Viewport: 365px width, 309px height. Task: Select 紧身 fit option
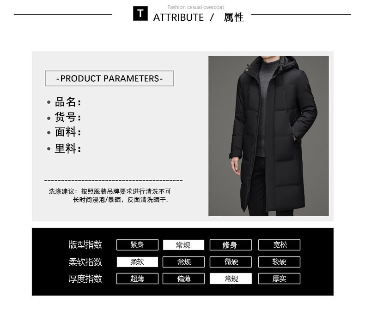pyautogui.click(x=137, y=245)
